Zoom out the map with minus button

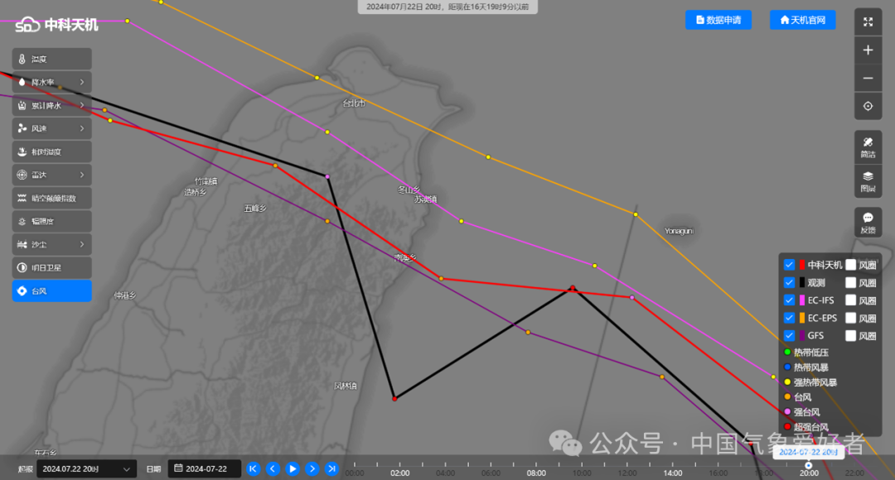(x=868, y=79)
